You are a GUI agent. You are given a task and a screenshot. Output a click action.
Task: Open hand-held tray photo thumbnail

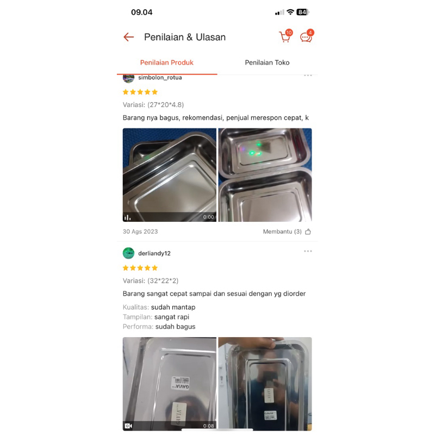(265, 384)
